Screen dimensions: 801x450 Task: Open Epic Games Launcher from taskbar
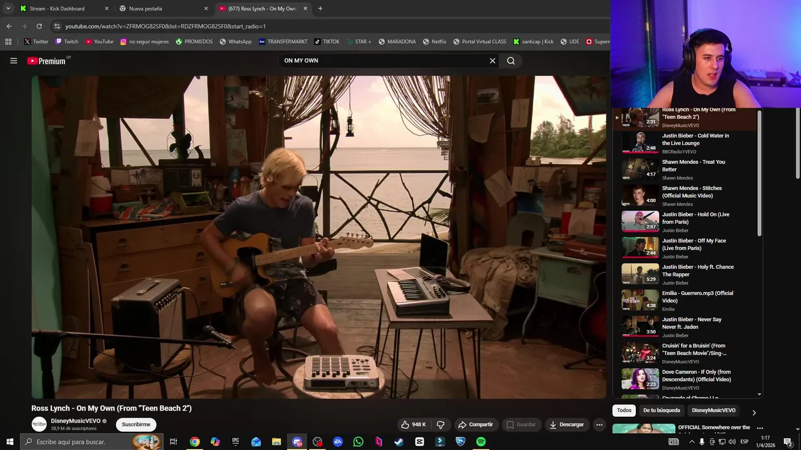pos(235,442)
